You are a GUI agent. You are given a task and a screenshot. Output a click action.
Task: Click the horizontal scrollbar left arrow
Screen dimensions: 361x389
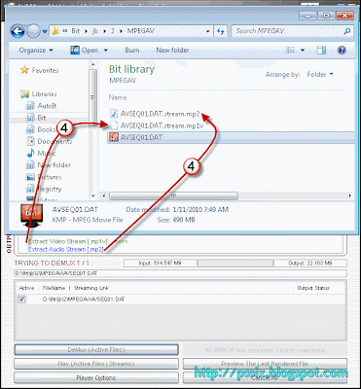[104, 195]
